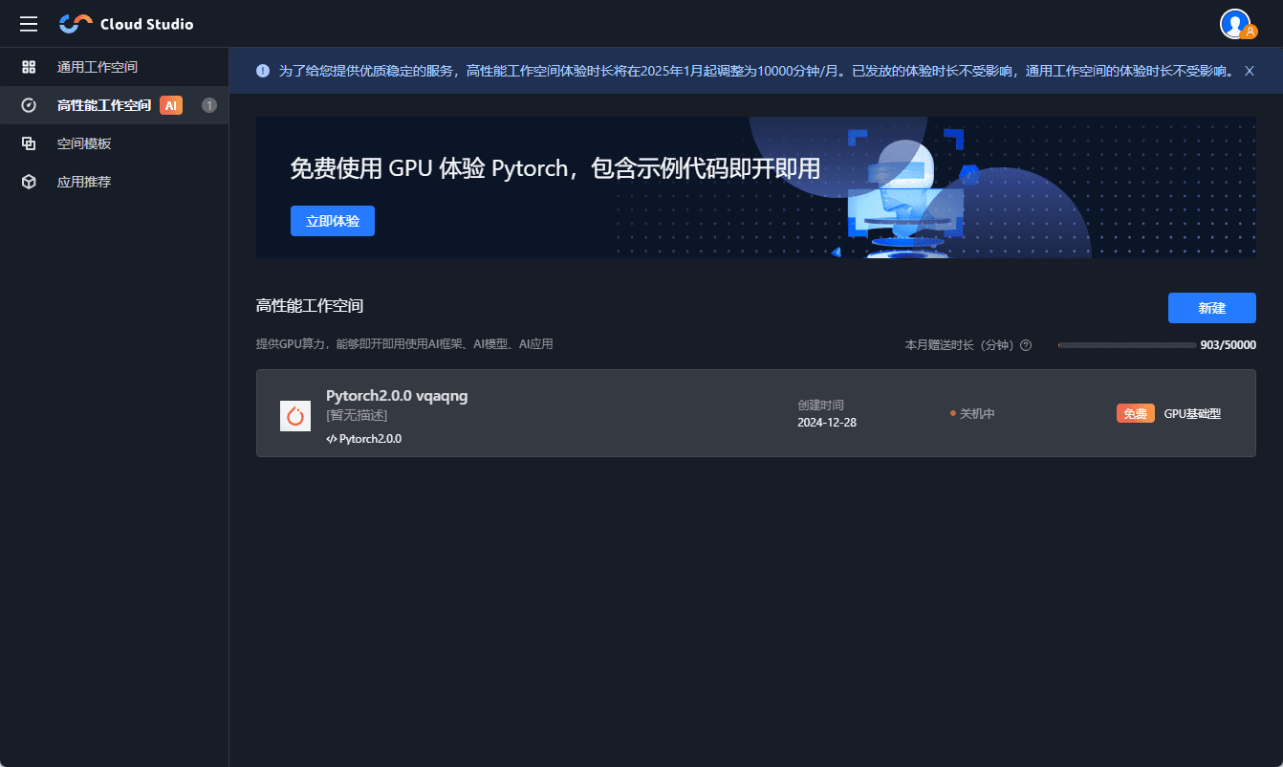This screenshot has height=767, width=1283.
Task: Click the 本月赠送时长（分钟） label
Action: click(x=961, y=345)
